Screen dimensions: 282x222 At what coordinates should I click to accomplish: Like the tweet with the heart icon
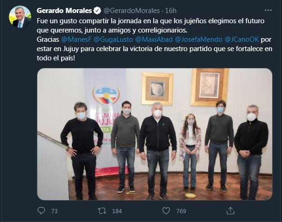coord(166,211)
